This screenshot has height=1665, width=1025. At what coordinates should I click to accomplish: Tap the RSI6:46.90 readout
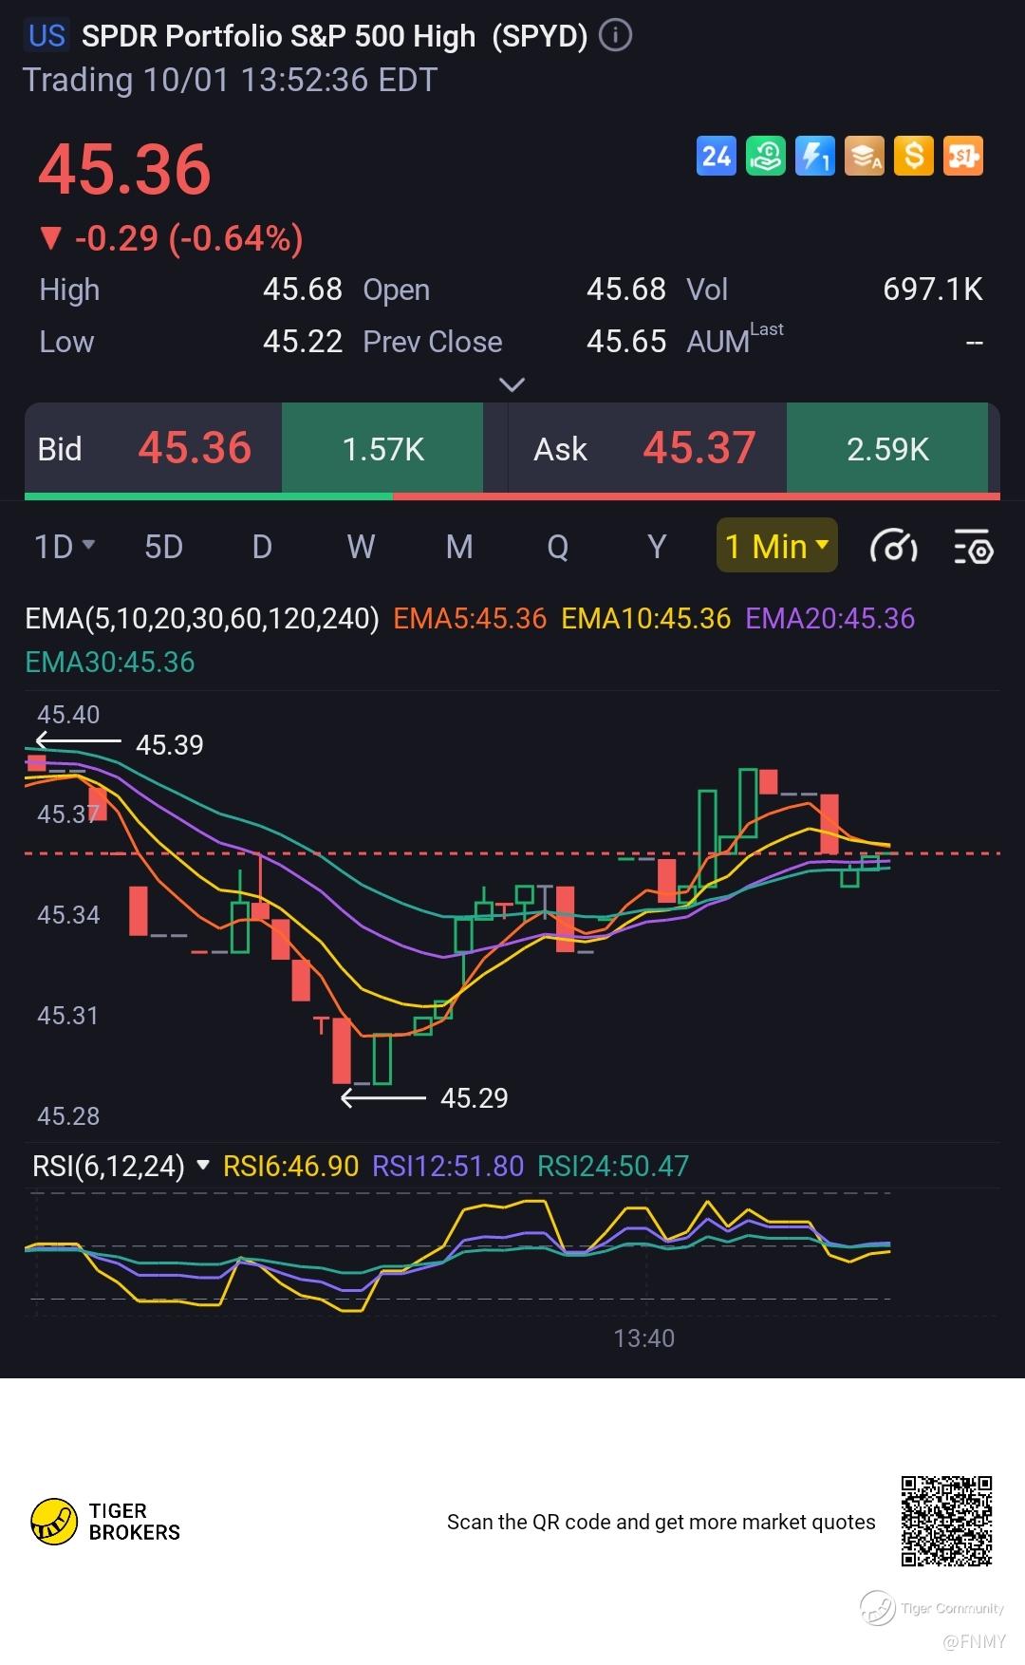(x=290, y=1166)
